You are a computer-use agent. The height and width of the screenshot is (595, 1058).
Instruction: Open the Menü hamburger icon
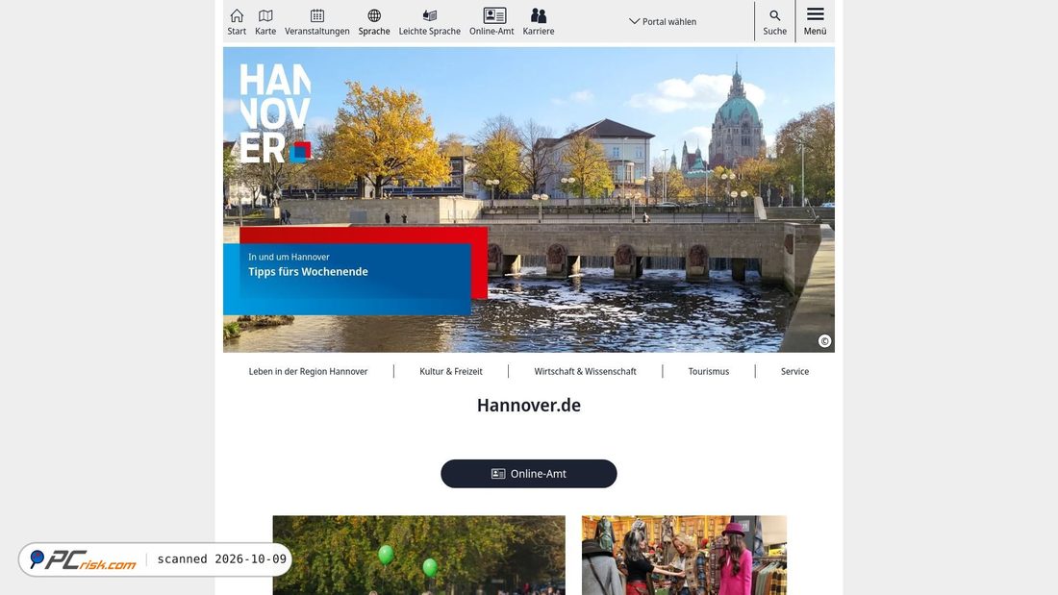(x=815, y=21)
